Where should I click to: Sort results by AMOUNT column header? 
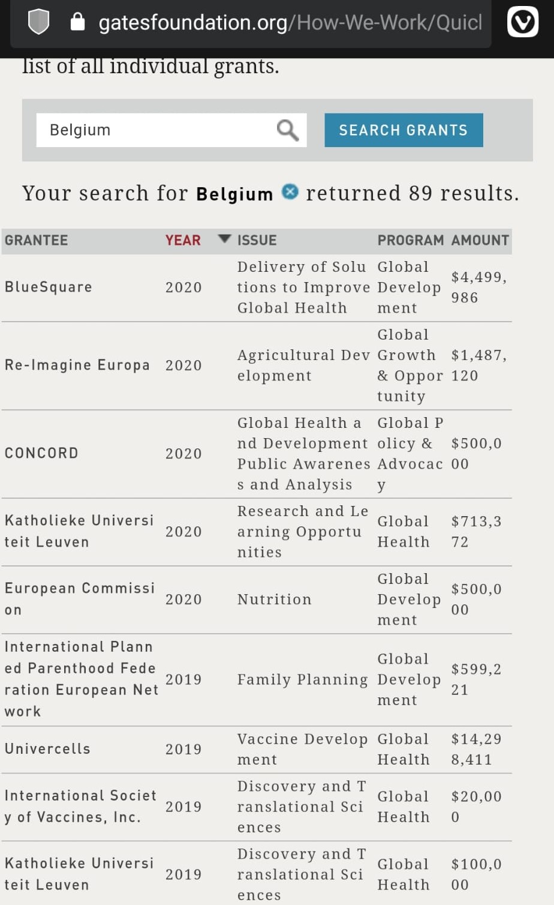click(480, 240)
